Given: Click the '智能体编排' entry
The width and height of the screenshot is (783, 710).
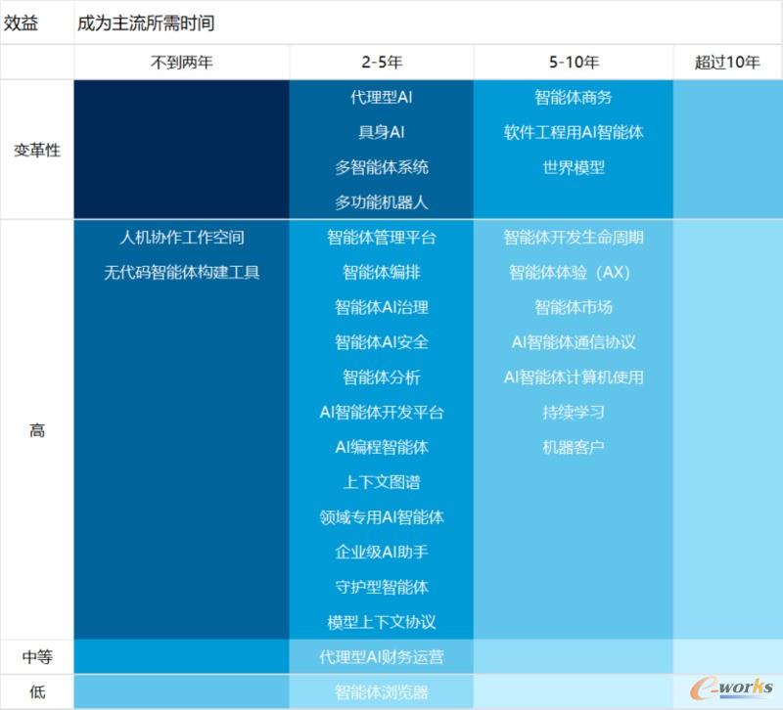Looking at the screenshot, I should 382,272.
